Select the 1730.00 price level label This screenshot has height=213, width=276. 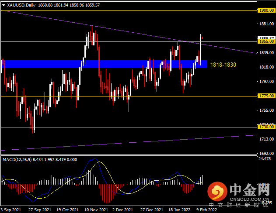266,127
